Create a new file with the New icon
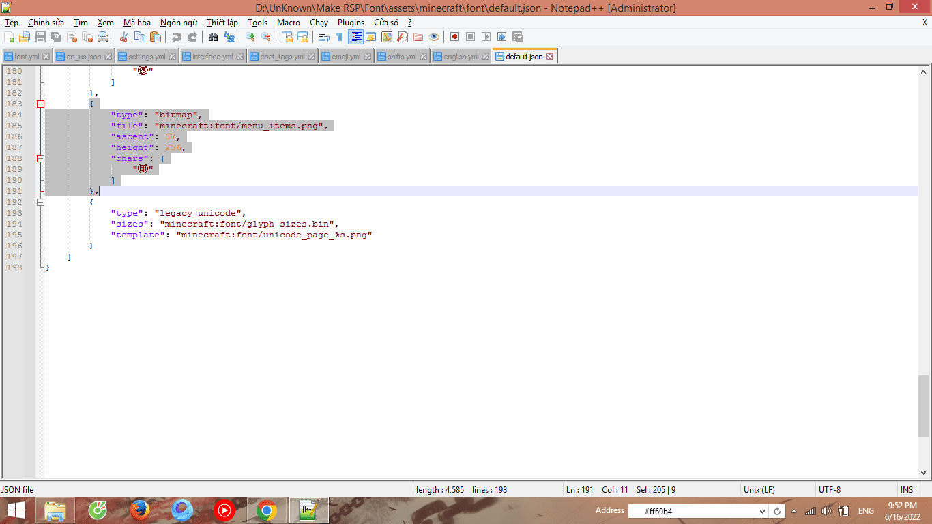The width and height of the screenshot is (932, 524). (x=10, y=37)
